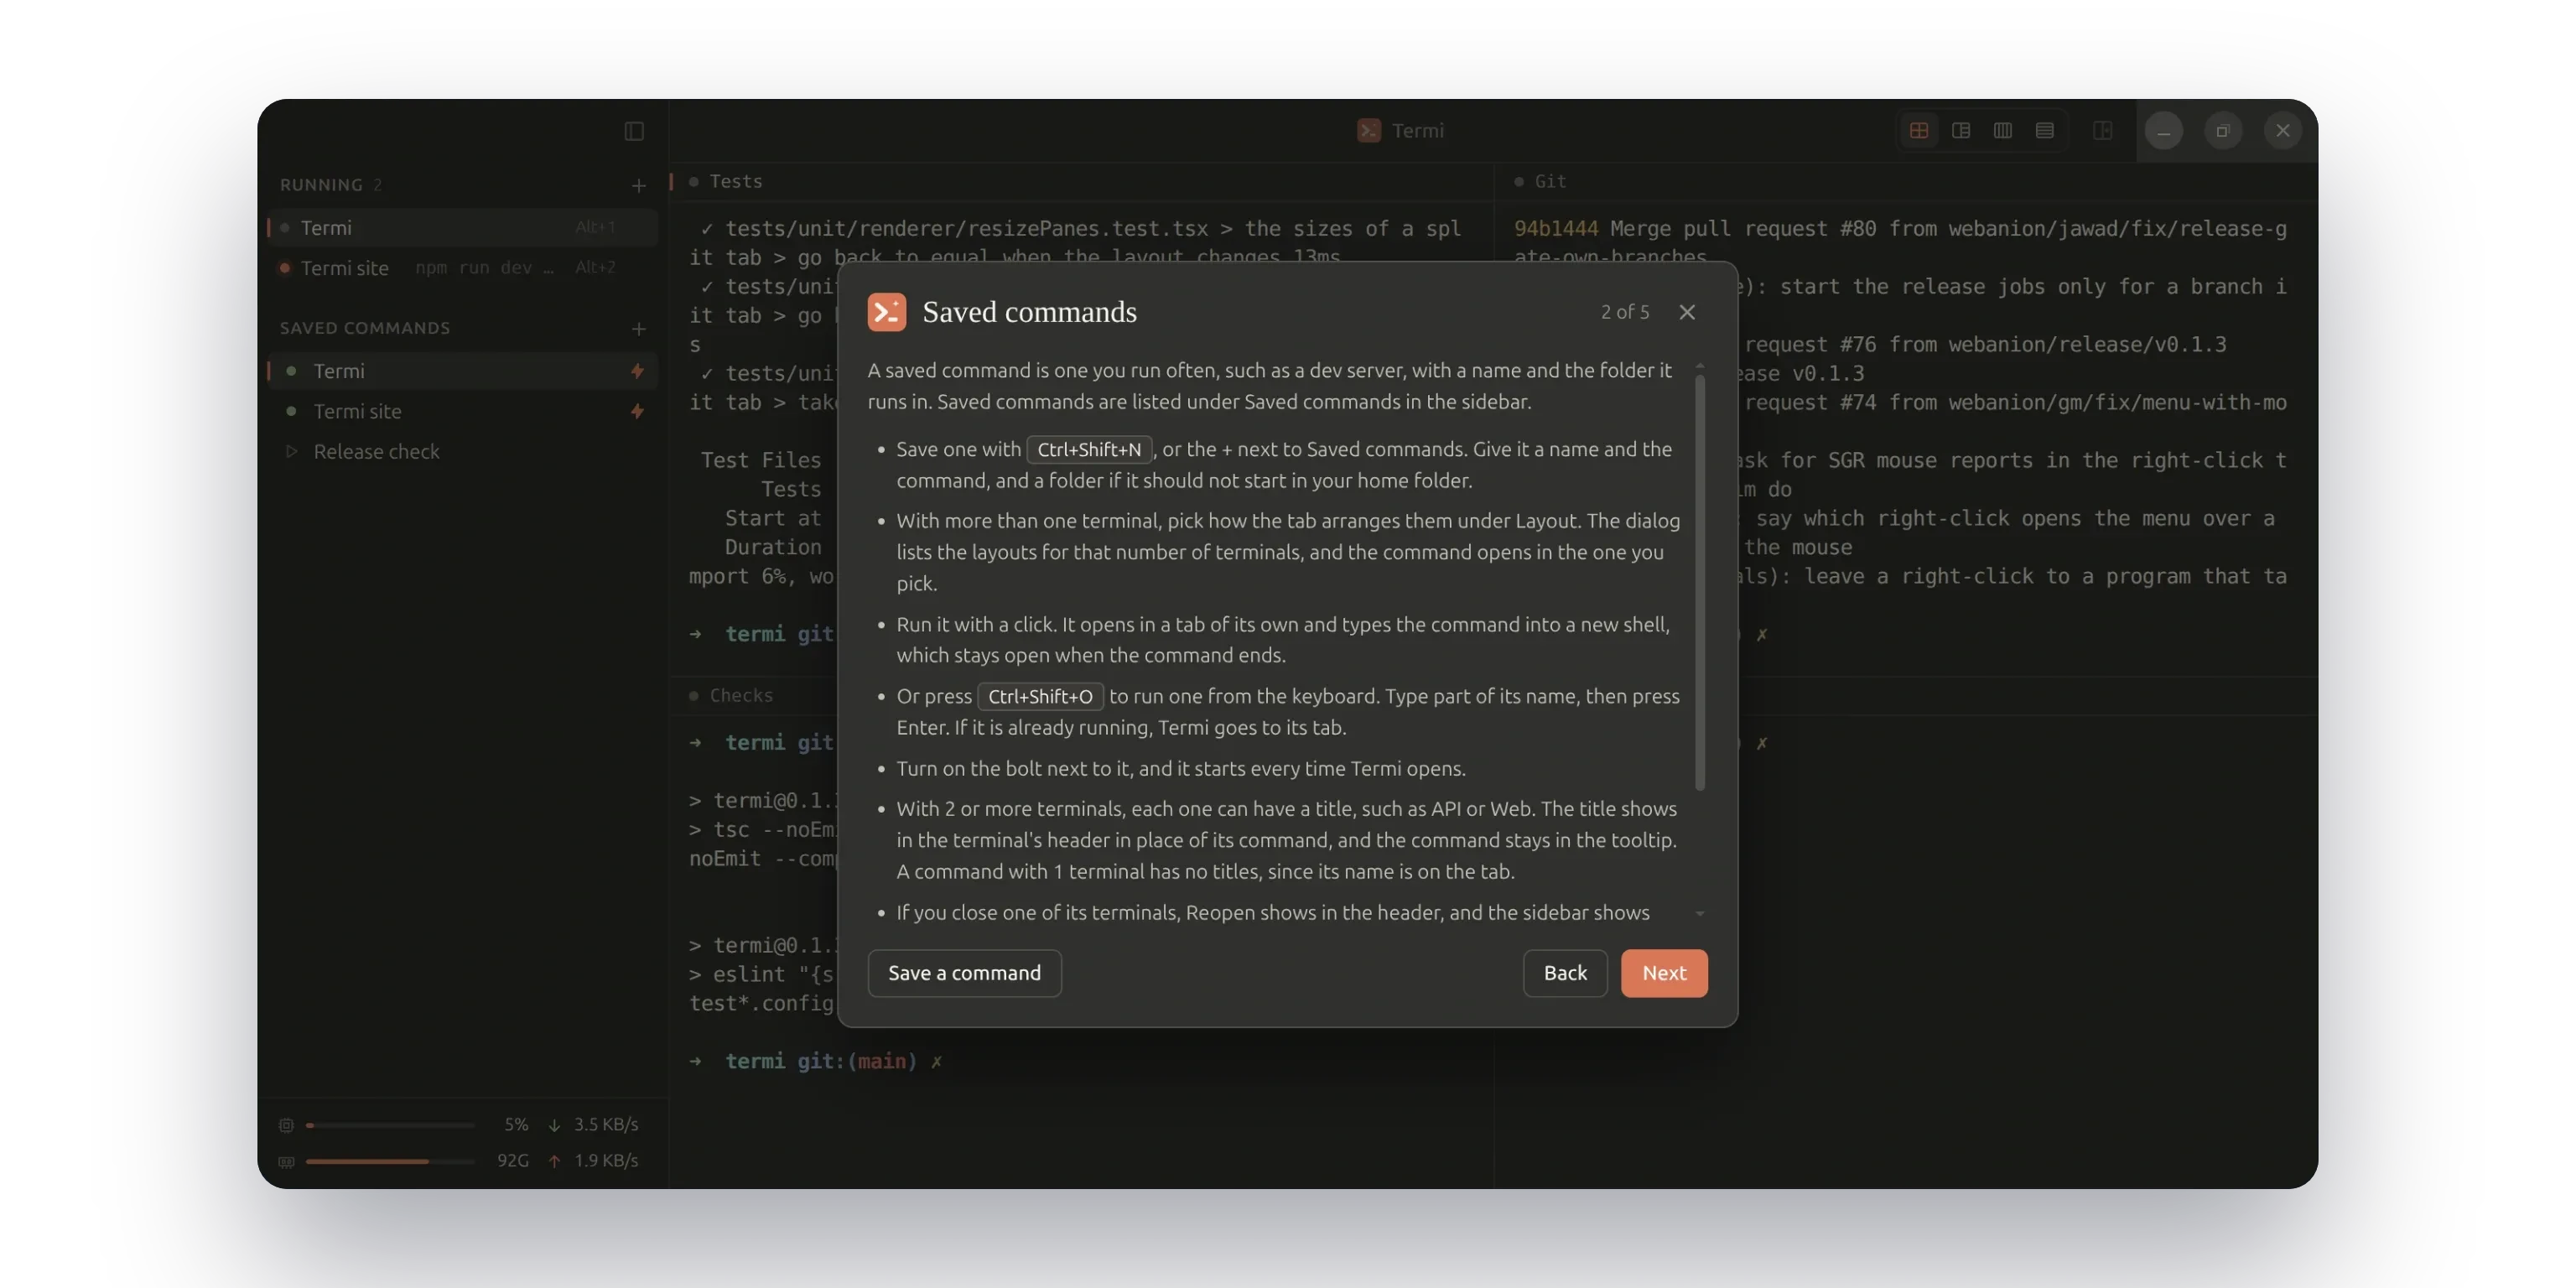Close the Saved commands dialog
This screenshot has height=1288, width=2576.
(x=1687, y=312)
